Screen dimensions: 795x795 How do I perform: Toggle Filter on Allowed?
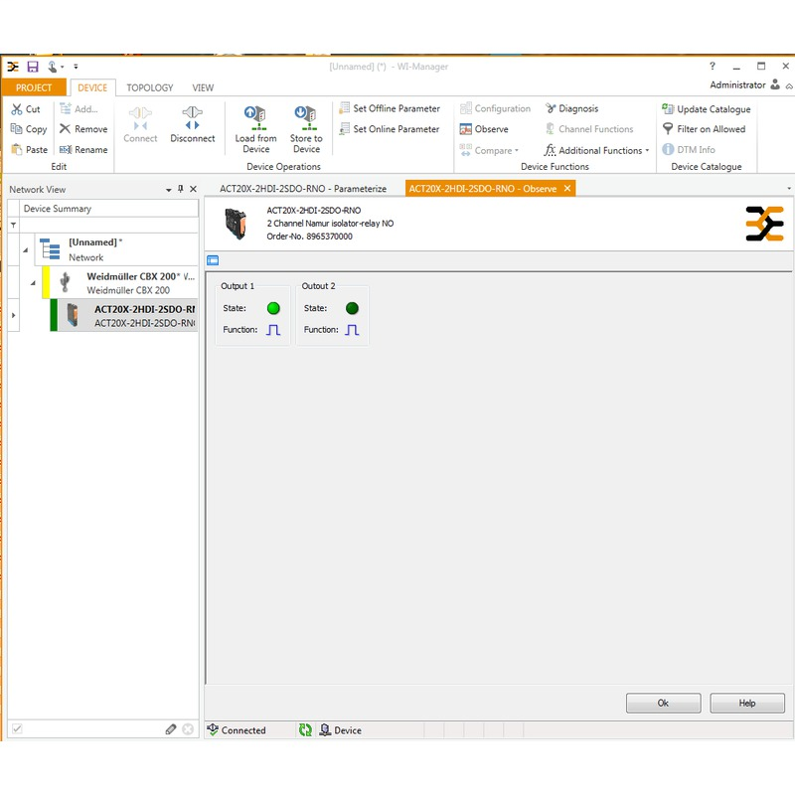click(x=704, y=129)
